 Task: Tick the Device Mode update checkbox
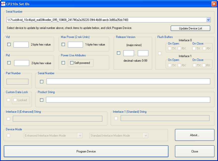tap(9, 135)
